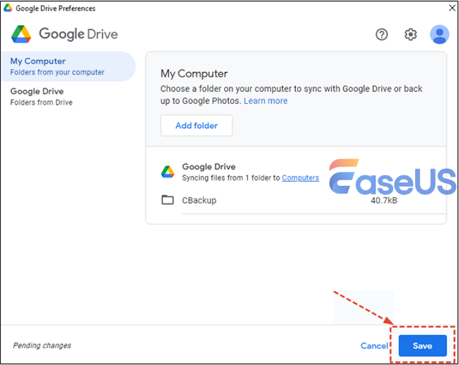This screenshot has width=459, height=365.
Task: Cancel the pending changes
Action: tap(374, 346)
